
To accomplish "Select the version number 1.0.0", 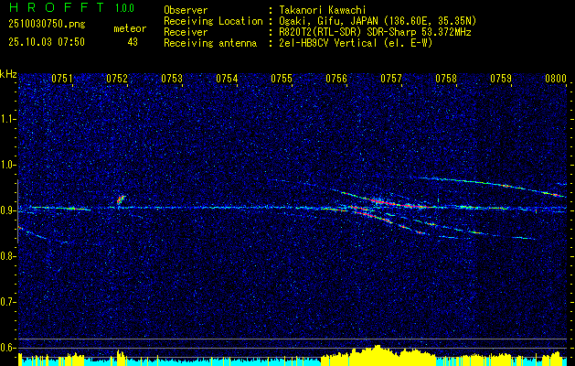I will tap(124, 8).
